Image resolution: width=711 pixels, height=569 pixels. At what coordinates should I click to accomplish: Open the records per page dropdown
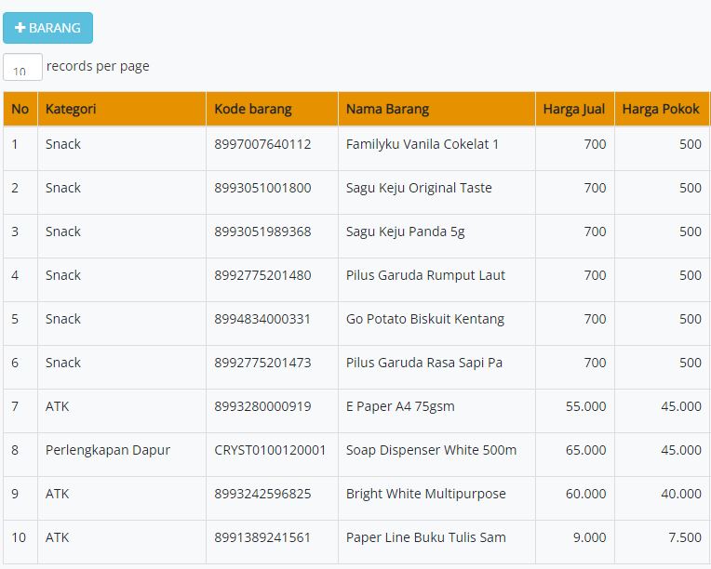pos(22,67)
